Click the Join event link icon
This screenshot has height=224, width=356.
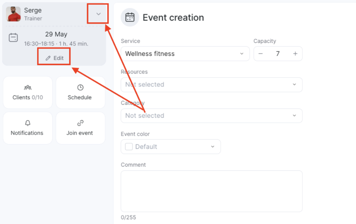(x=81, y=123)
